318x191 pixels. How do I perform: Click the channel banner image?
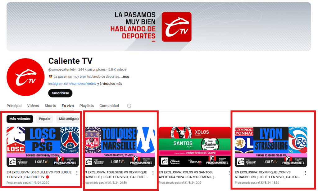click(x=159, y=27)
